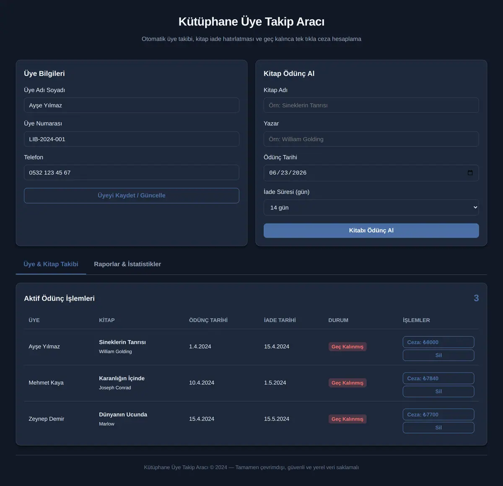Open the Raporlar & İstatistikler tab
The height and width of the screenshot is (486, 503).
tap(127, 264)
